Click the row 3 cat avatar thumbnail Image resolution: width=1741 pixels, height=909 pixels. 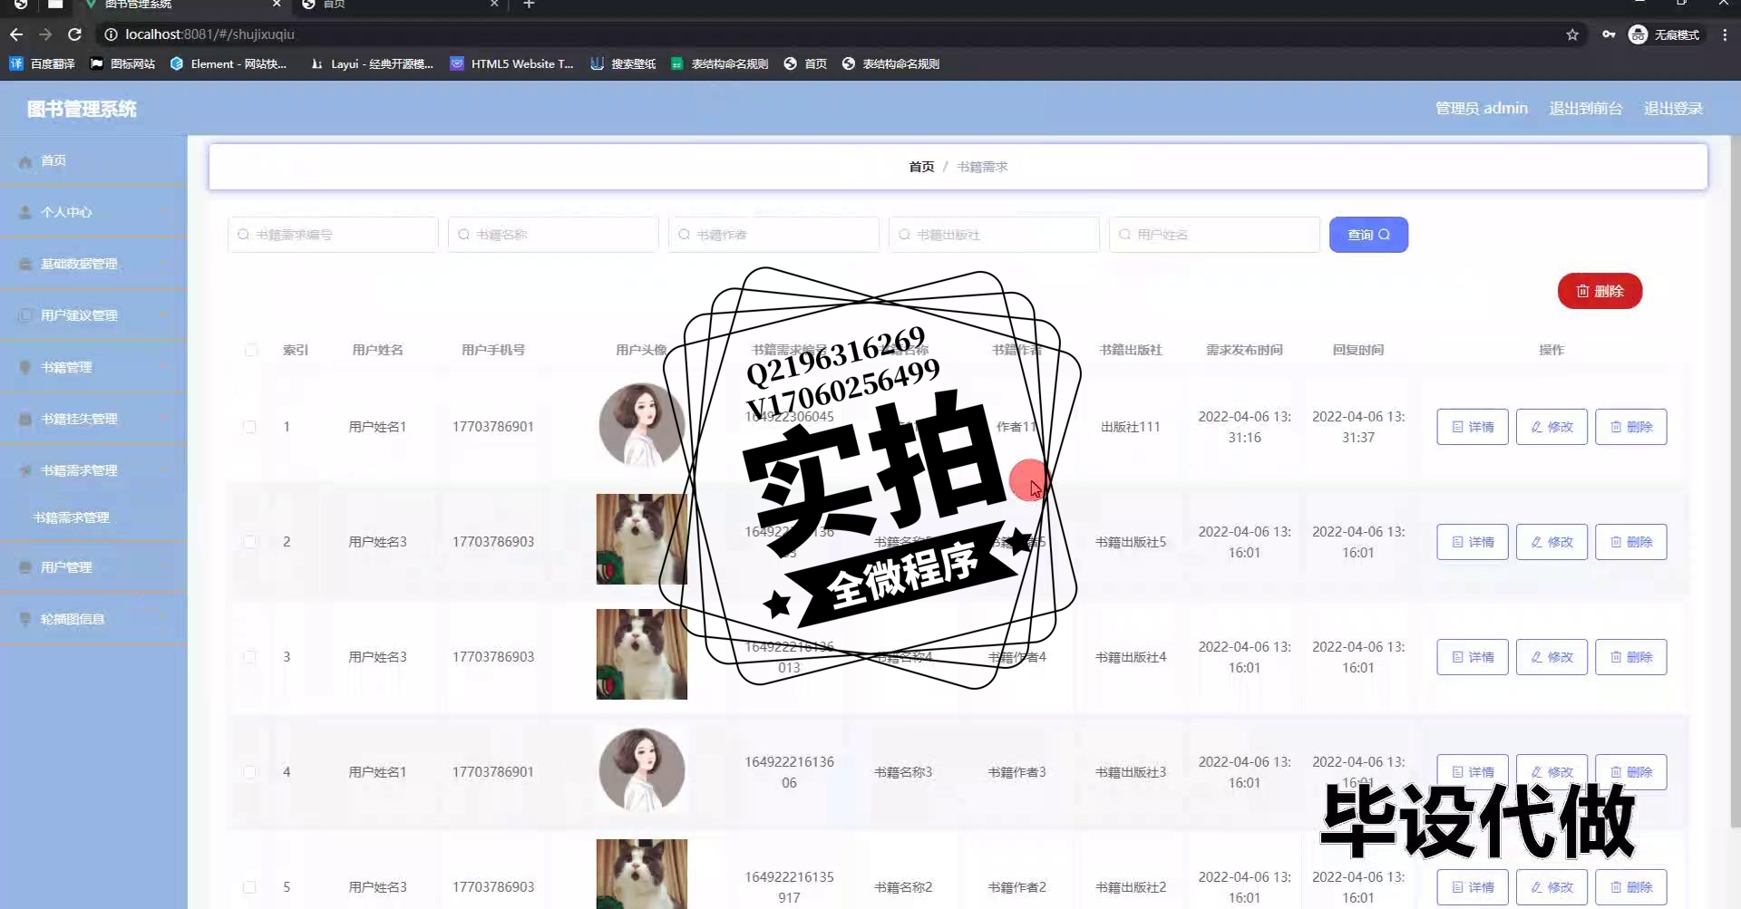click(641, 654)
